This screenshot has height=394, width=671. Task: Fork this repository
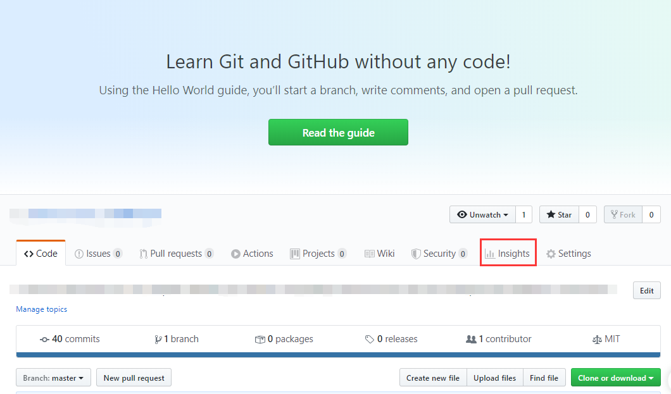[623, 214]
